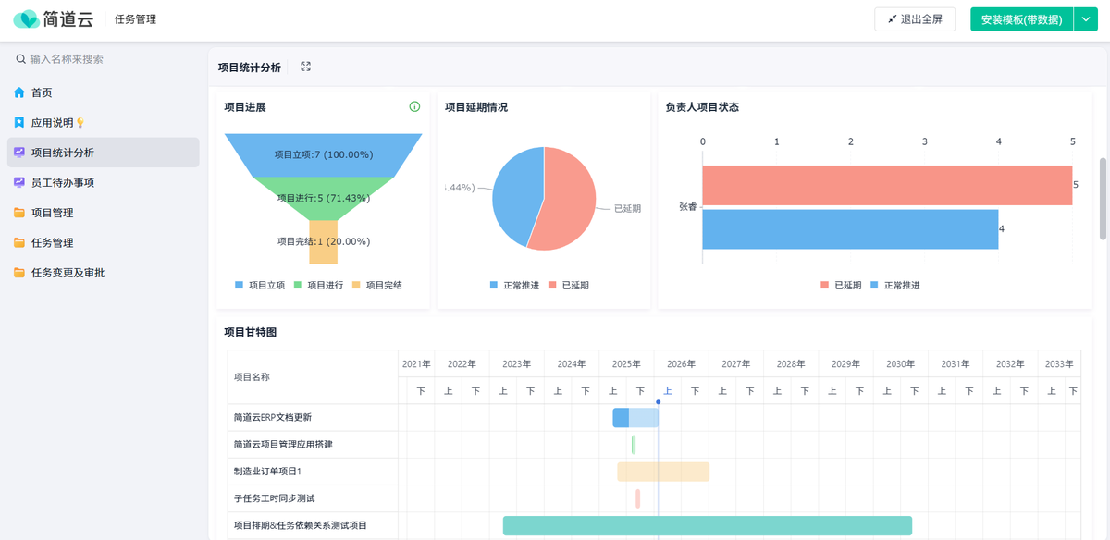Click project name 简道云项目管理应用搭建

pyautogui.click(x=283, y=445)
